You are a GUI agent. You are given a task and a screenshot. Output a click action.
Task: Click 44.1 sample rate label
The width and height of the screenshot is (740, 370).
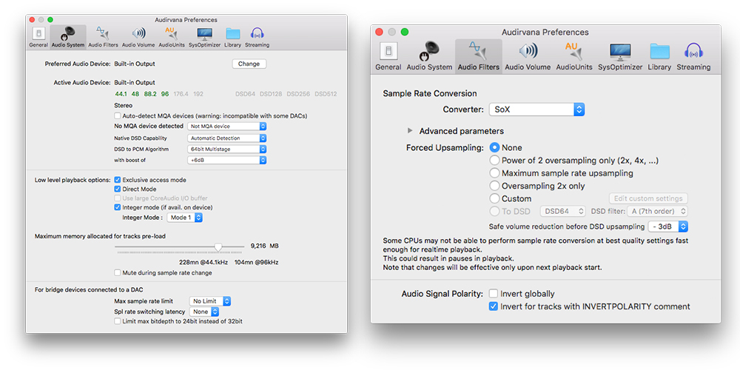click(x=121, y=94)
